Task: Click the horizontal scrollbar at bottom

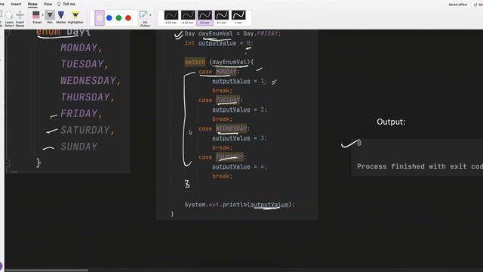Action: 47,270
